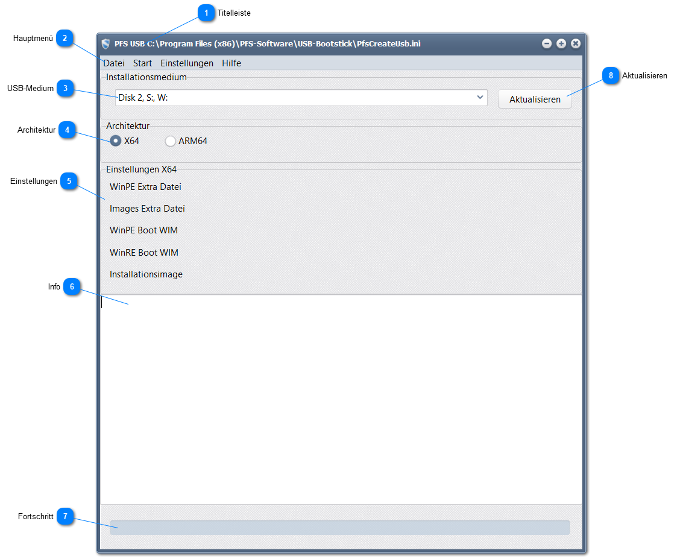
Task: Click the Installationsimage entry
Action: click(146, 274)
